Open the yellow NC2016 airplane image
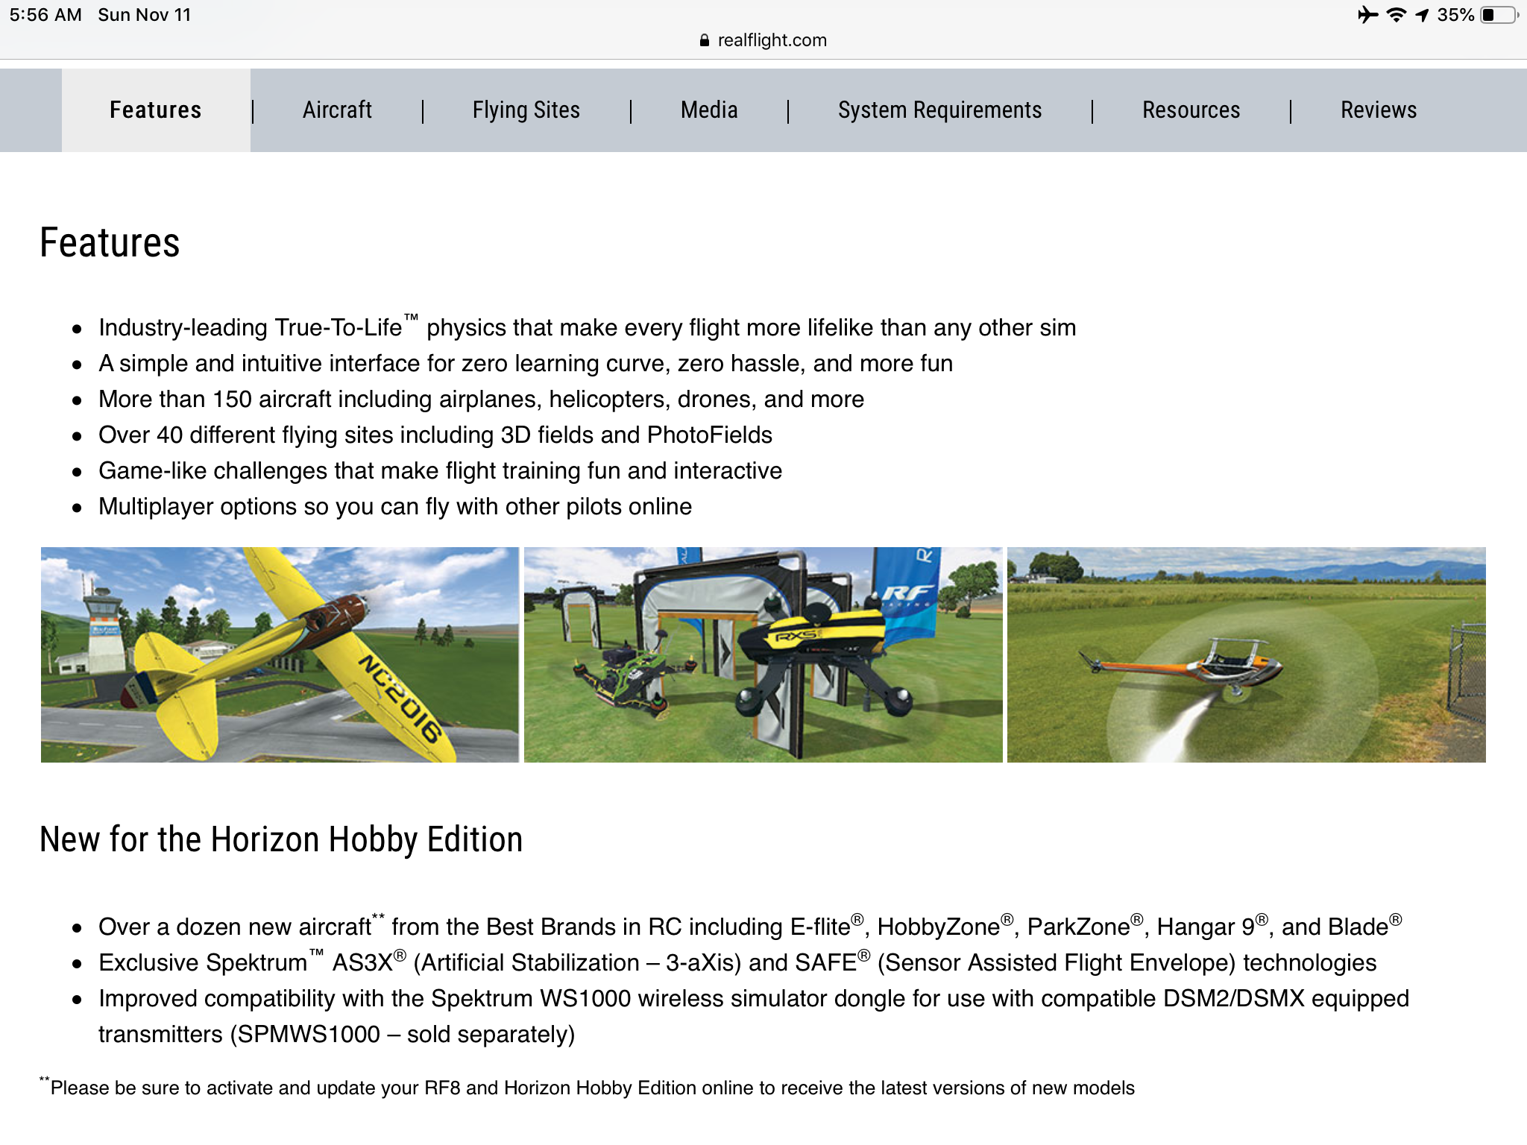Screen dimensions: 1527x1145 (x=280, y=654)
